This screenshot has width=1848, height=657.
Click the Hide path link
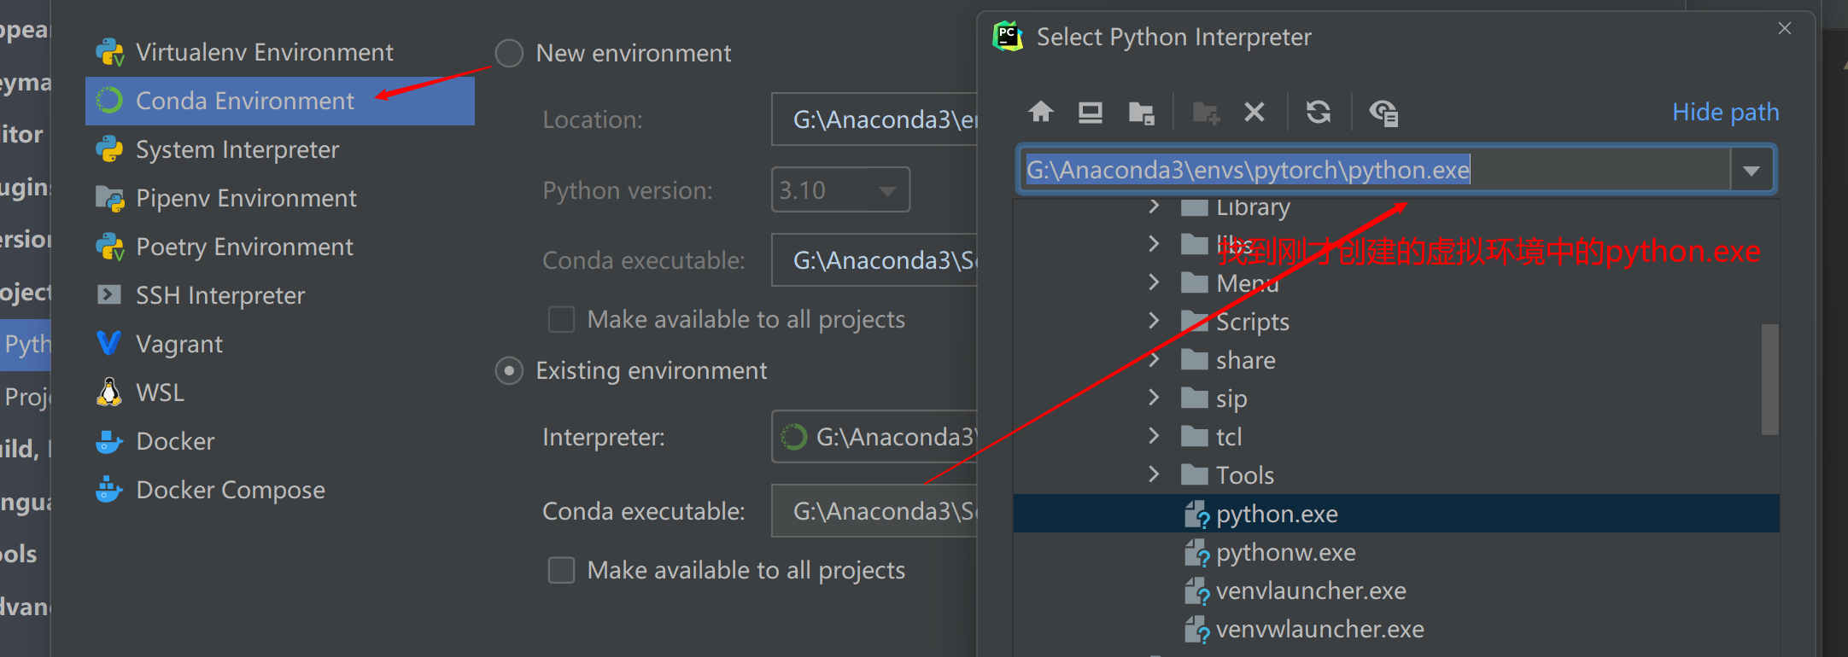[1725, 112]
